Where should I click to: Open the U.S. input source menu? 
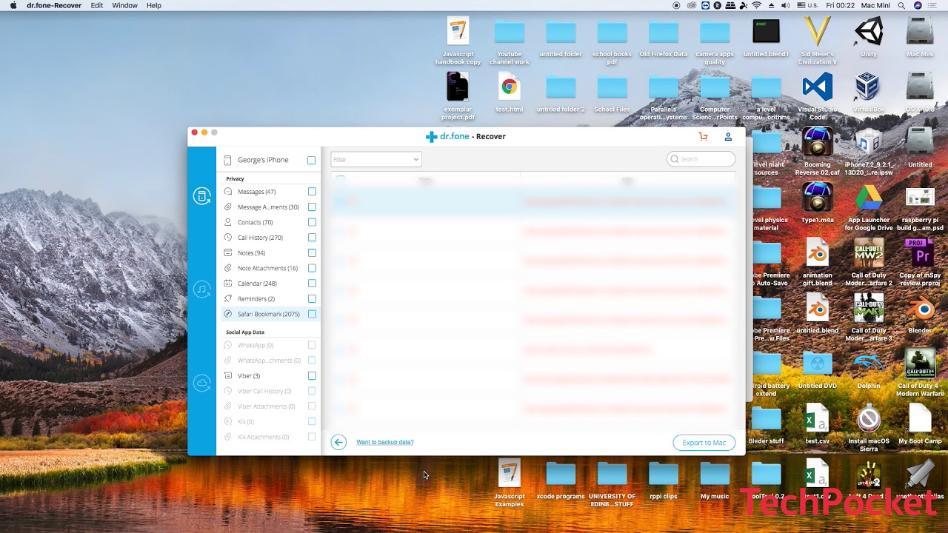tap(807, 5)
